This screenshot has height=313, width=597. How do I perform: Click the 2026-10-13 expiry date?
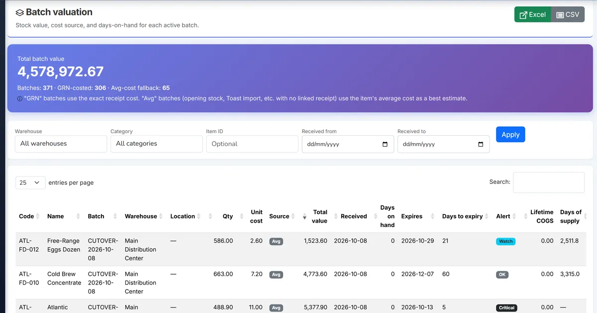417,307
